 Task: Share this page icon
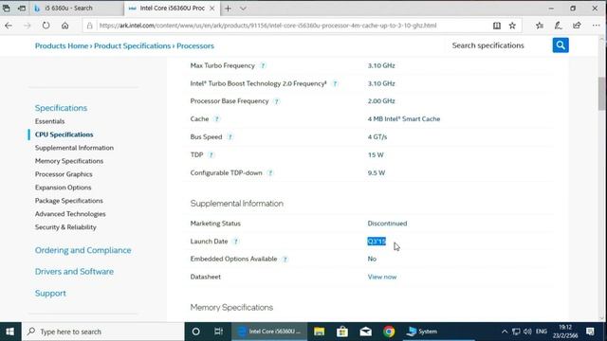(x=577, y=26)
